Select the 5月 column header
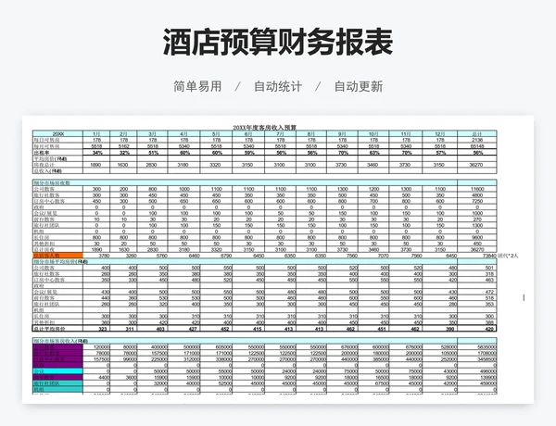 click(x=216, y=134)
